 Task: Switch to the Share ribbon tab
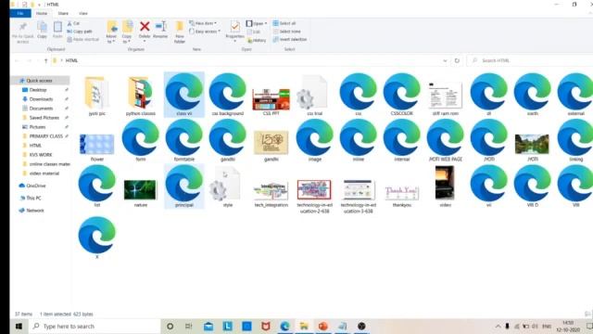tap(63, 13)
